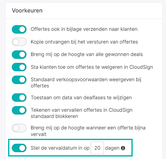Click the Tekenen van vervallen offertes label
The width and height of the screenshot is (166, 159).
coord(82,113)
